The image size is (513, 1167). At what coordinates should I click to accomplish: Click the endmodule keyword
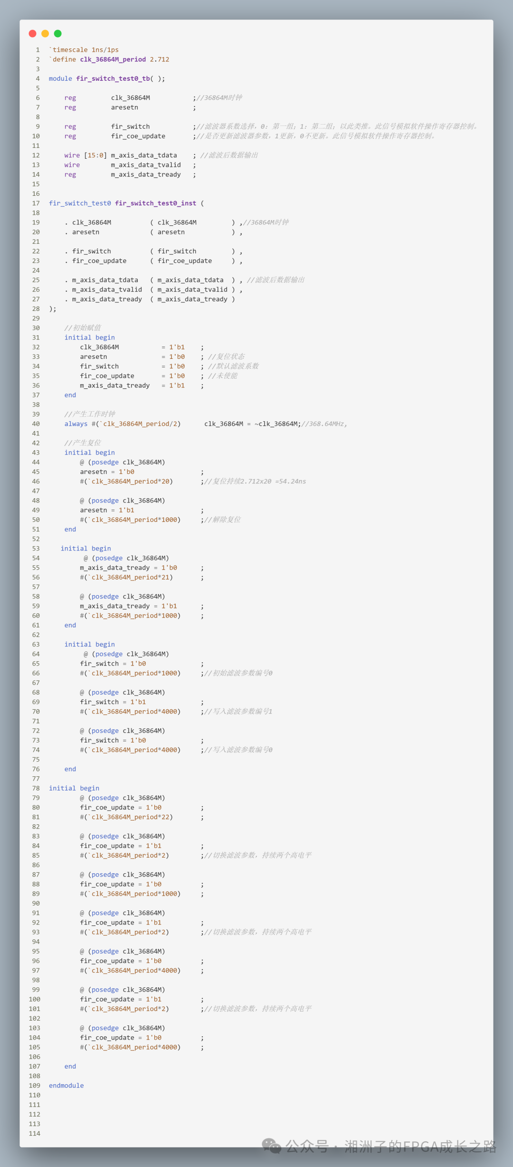pos(66,1086)
